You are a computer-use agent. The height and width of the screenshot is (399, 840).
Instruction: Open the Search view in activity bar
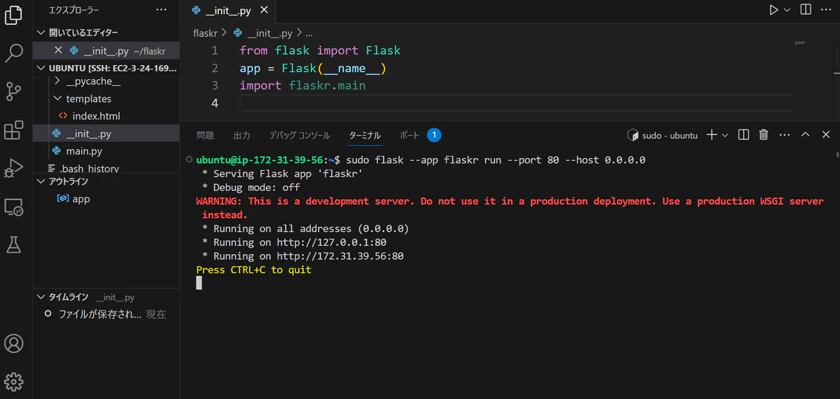[13, 53]
